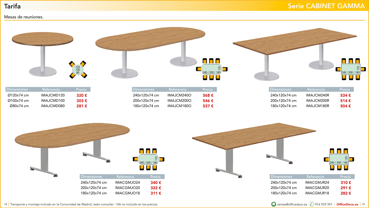
Task: Click the phone icon in the footer
Action: click(311, 204)
